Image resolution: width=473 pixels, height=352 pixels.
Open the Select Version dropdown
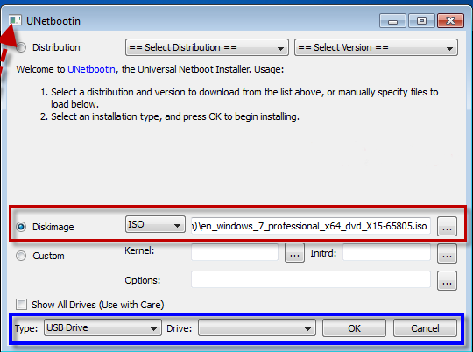[376, 47]
